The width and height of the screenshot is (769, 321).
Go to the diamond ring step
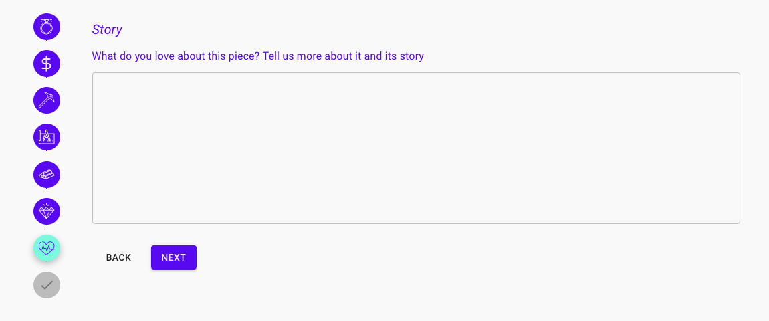coord(47,27)
